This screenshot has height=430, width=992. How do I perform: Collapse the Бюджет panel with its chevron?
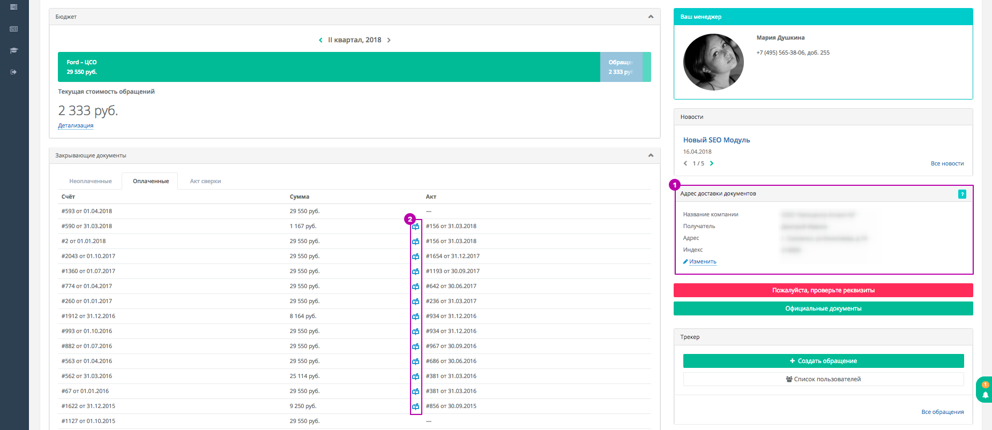click(651, 17)
